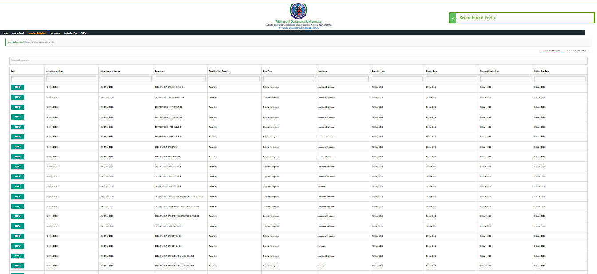The height and width of the screenshot is (274, 597).
Task: Apply for the Economics Professor post
Action: click(x=18, y=246)
